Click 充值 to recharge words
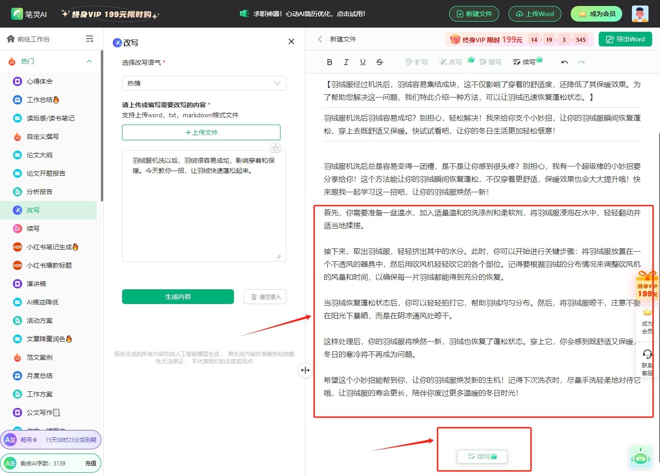This screenshot has width=660, height=476. (91, 463)
